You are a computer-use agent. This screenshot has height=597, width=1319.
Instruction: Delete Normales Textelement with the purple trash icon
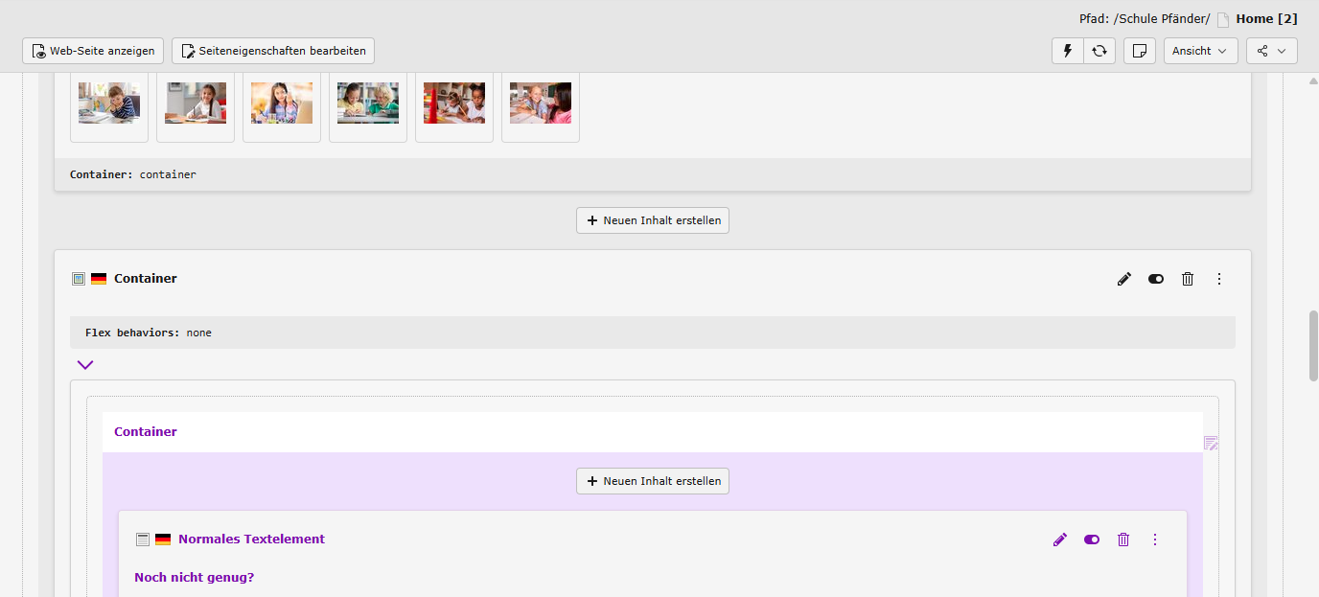click(x=1123, y=540)
